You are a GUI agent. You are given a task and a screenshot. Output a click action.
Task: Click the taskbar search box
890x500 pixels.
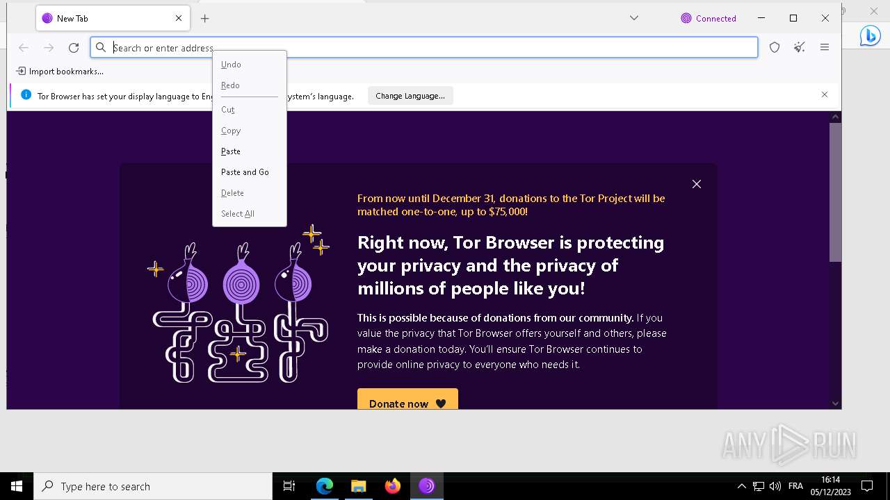point(153,486)
